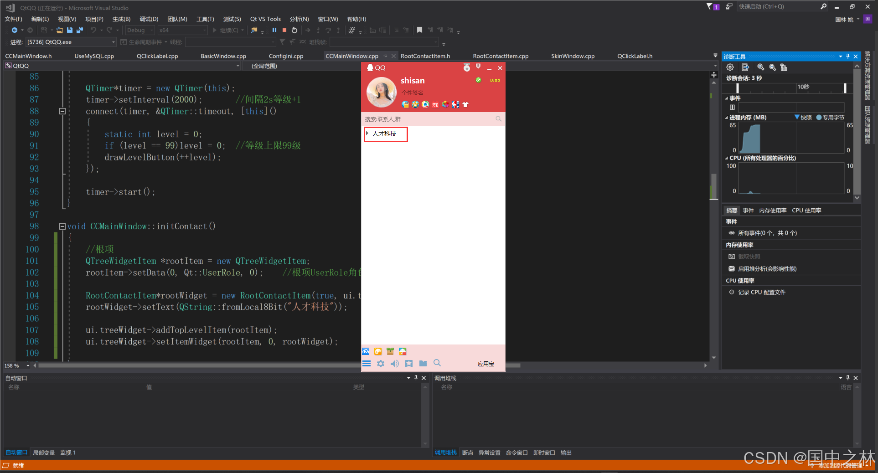Toggle bookmark icon in the toolbar

419,30
